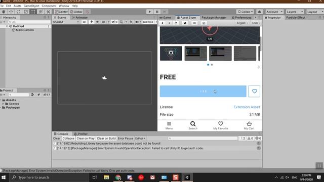This screenshot has height=182, width=324.
Task: Open Asset Store Search
Action: pos(193,125)
